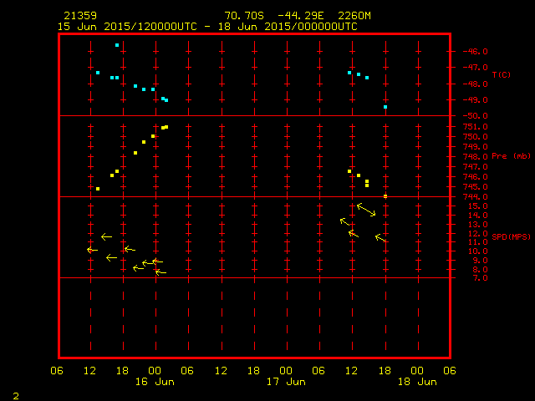Click the highest cyan temperature data point
This screenshot has width=535, height=401.
click(117, 45)
